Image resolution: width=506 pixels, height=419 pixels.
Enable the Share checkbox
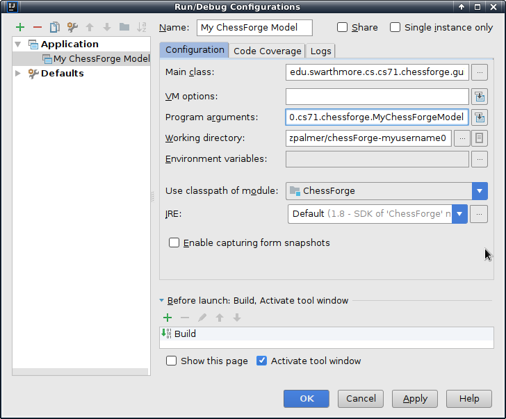pos(342,28)
